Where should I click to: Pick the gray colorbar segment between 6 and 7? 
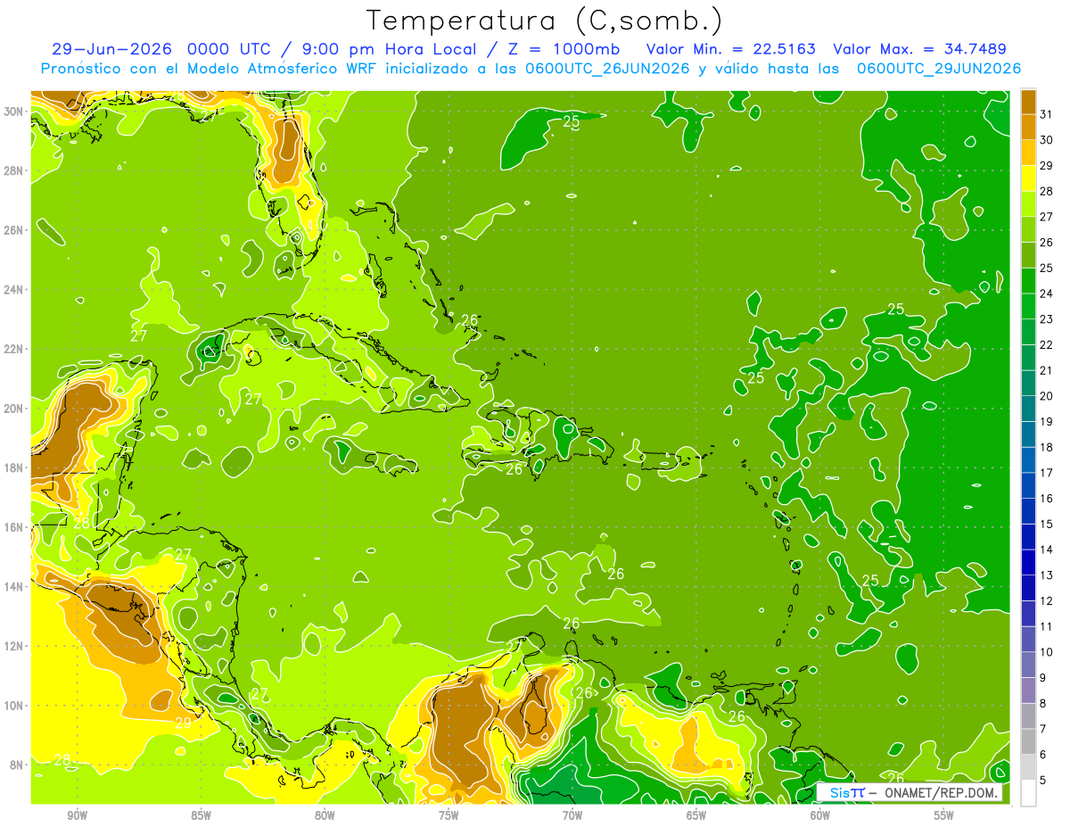coord(1028,742)
